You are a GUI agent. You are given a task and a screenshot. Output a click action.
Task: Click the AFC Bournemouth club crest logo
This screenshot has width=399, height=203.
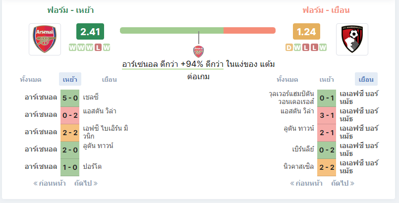(x=352, y=39)
